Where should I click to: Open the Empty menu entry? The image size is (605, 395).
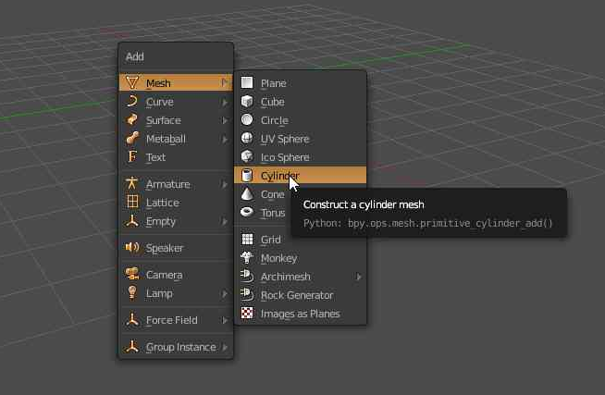[x=176, y=221]
